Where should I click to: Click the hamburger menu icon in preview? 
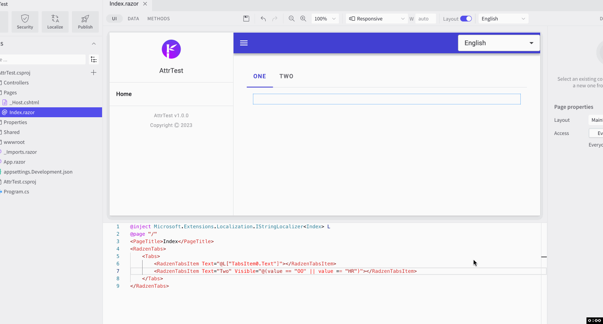(244, 43)
